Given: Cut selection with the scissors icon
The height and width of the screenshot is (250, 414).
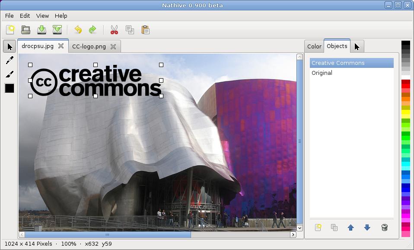Looking at the screenshot, I should (115, 29).
